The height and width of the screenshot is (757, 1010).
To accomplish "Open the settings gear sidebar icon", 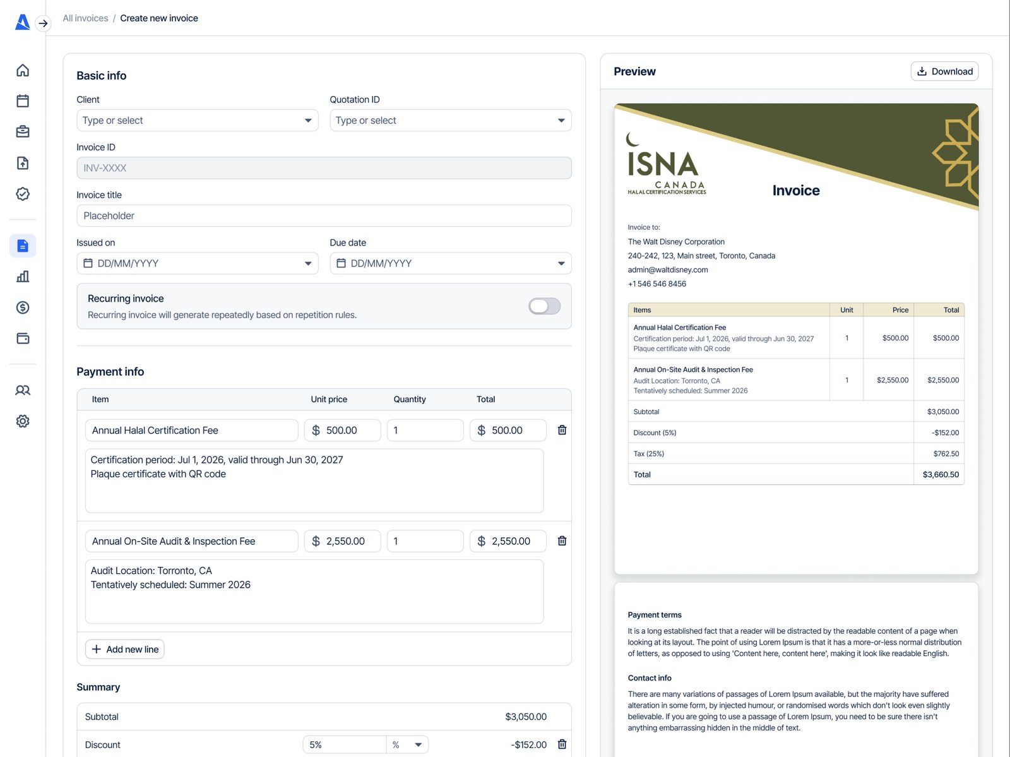I will point(23,421).
